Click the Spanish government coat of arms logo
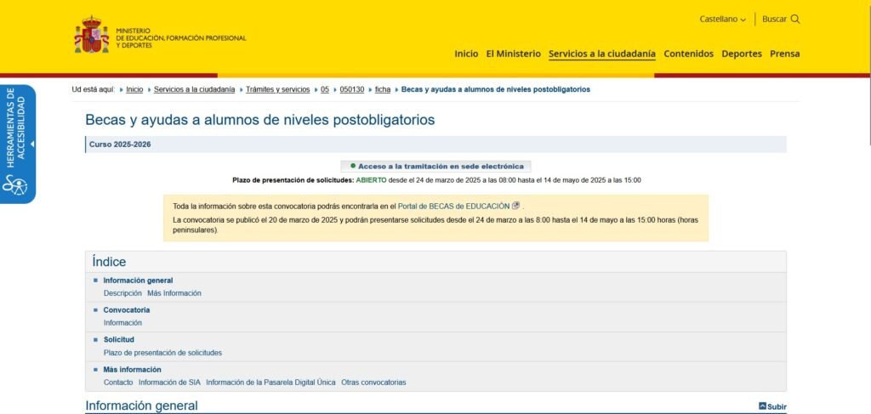Screen dimensions: 871x414 tap(91, 36)
